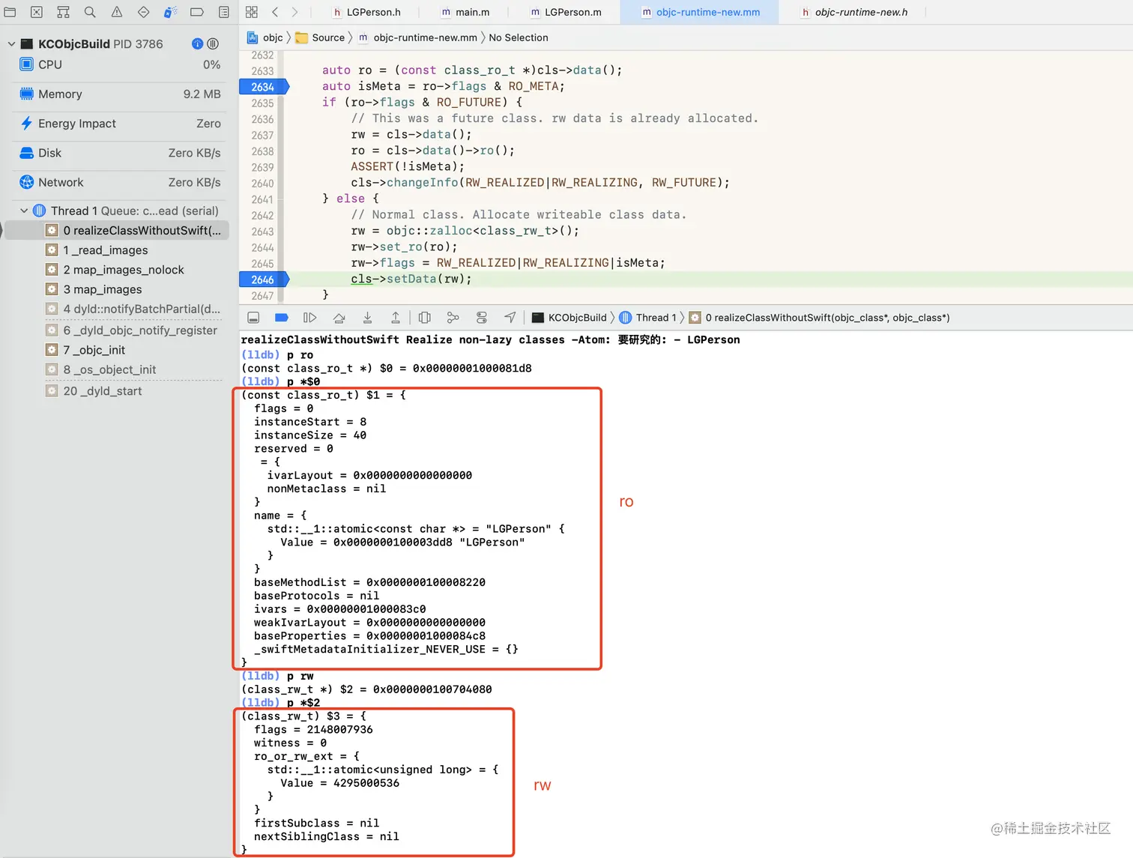Image resolution: width=1133 pixels, height=858 pixels.
Task: Deactivate breakpoints with the blue toggle
Action: pos(282,318)
